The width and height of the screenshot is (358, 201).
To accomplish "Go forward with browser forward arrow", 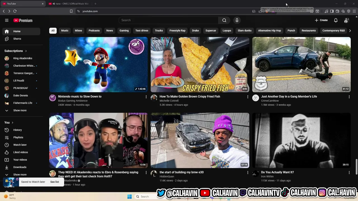I will click(9, 11).
